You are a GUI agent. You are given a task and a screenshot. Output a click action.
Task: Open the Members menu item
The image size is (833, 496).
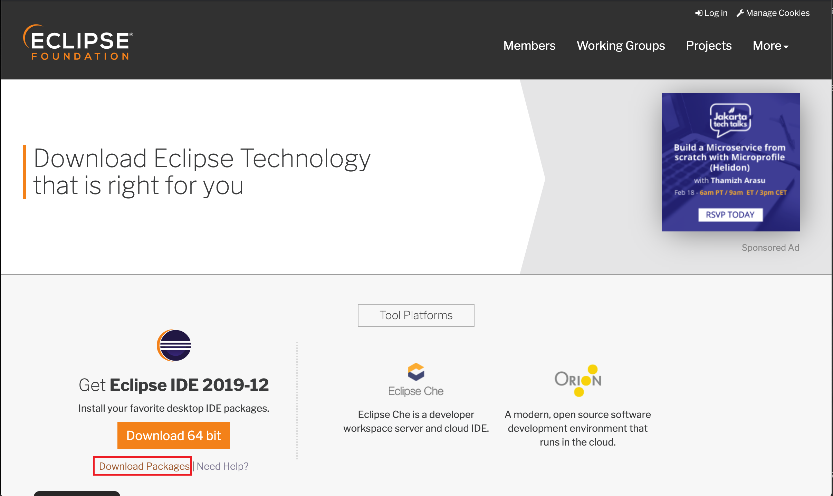[529, 46]
